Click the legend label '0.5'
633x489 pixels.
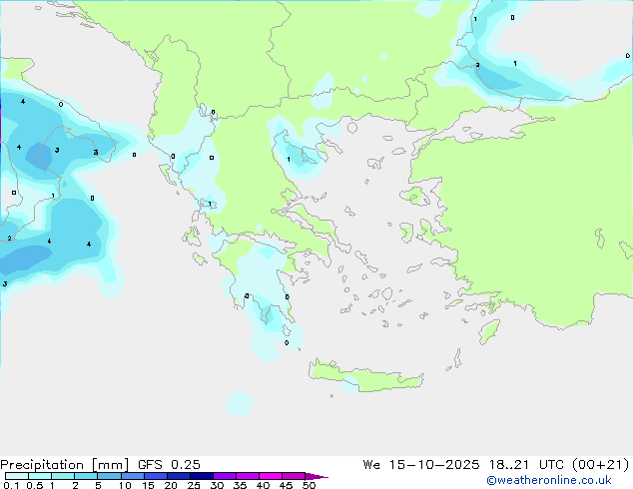tap(34, 485)
